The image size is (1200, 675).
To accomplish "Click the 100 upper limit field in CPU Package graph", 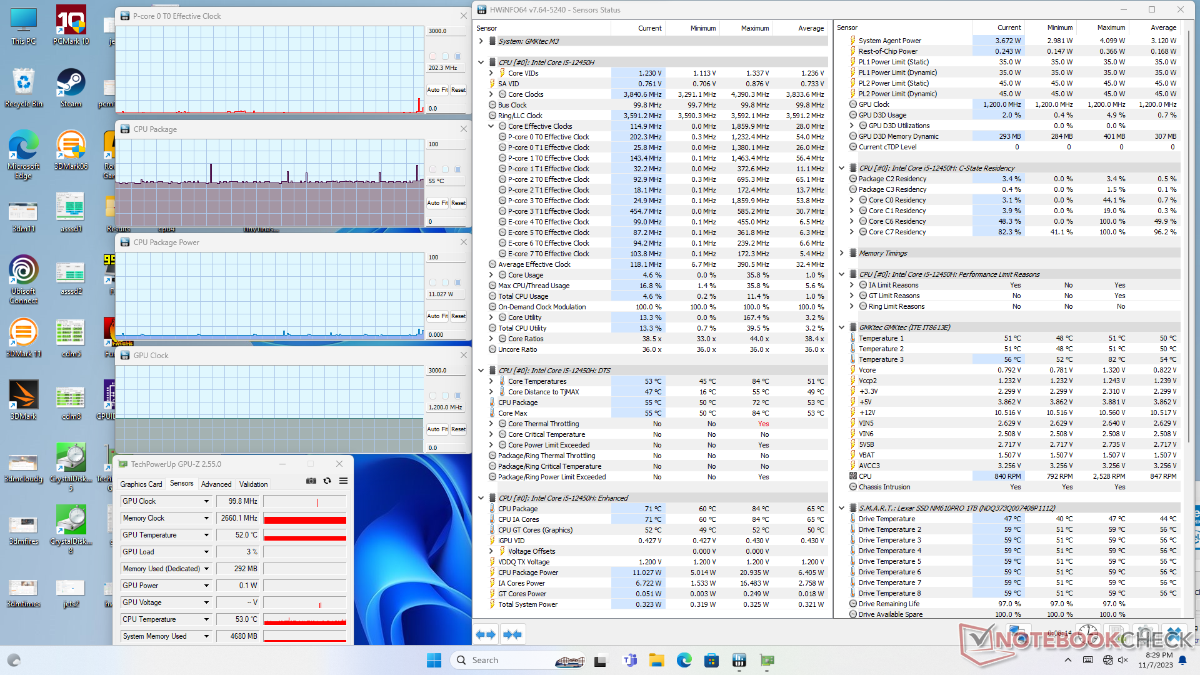I will coord(446,144).
